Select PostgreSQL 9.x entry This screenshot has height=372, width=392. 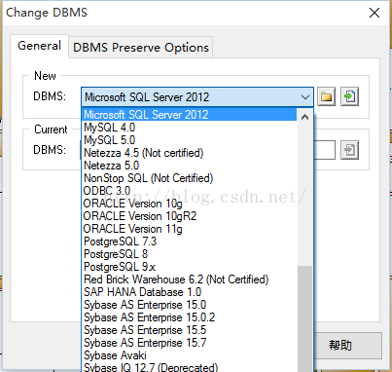click(x=190, y=267)
